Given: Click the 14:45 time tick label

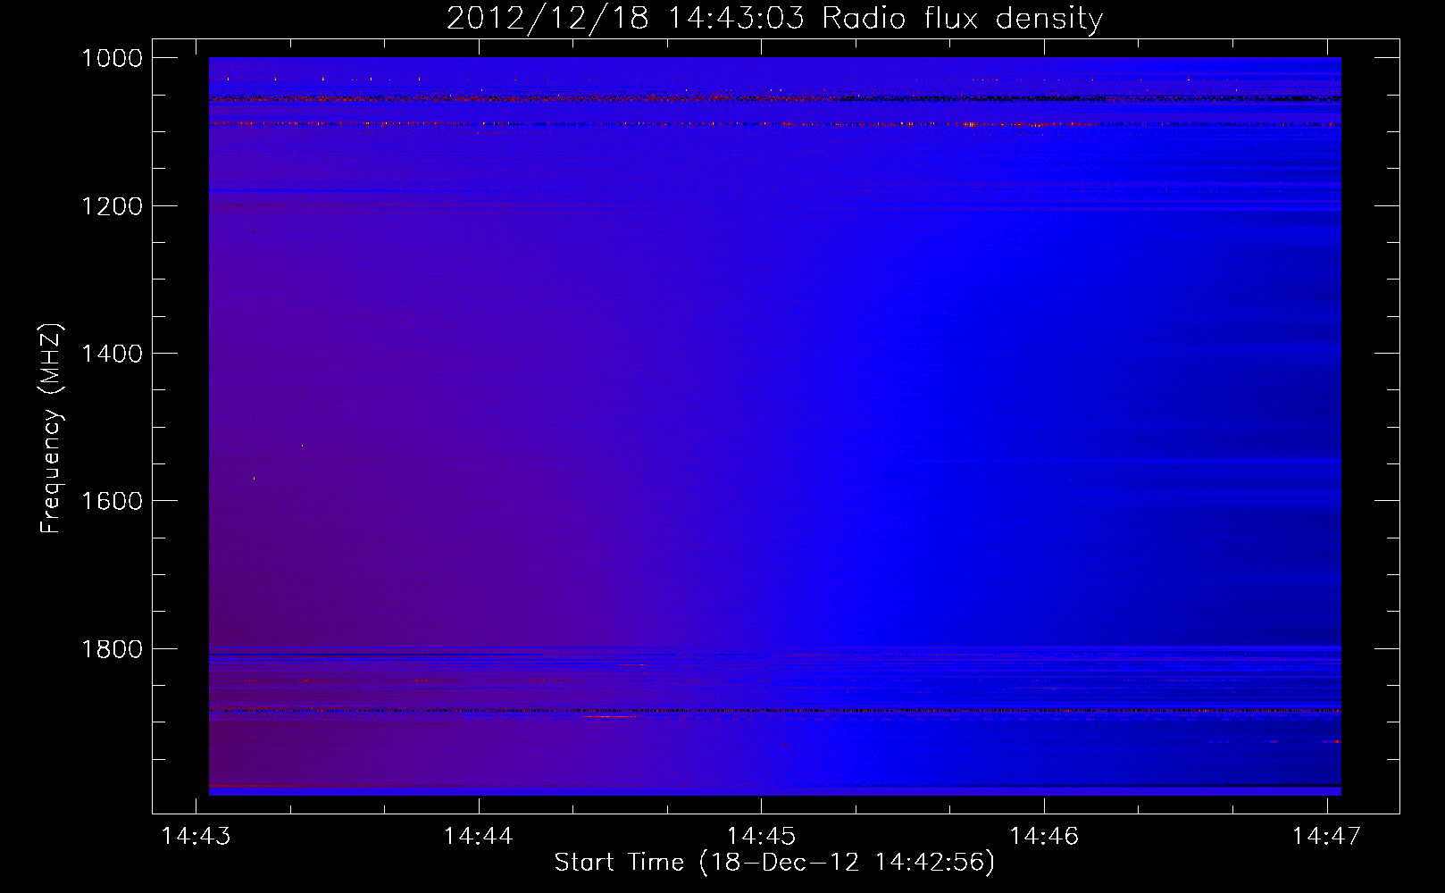Looking at the screenshot, I should [x=761, y=836].
